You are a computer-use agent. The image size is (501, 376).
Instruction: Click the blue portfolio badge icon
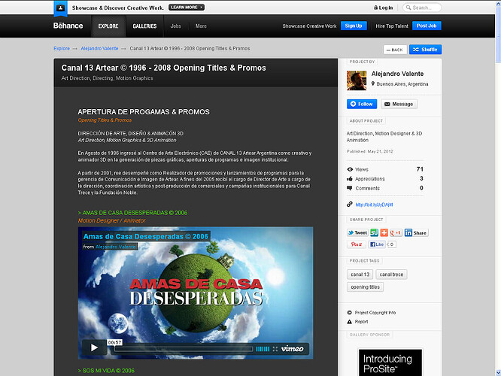coord(60,8)
